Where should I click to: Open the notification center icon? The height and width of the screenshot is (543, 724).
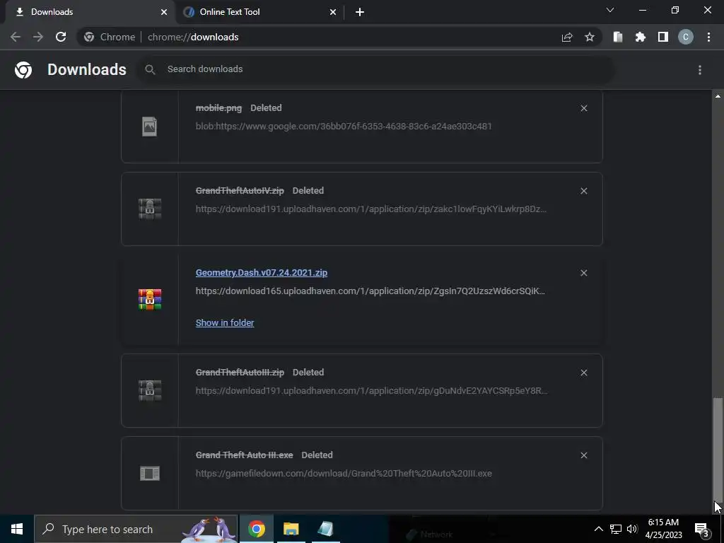(x=702, y=529)
